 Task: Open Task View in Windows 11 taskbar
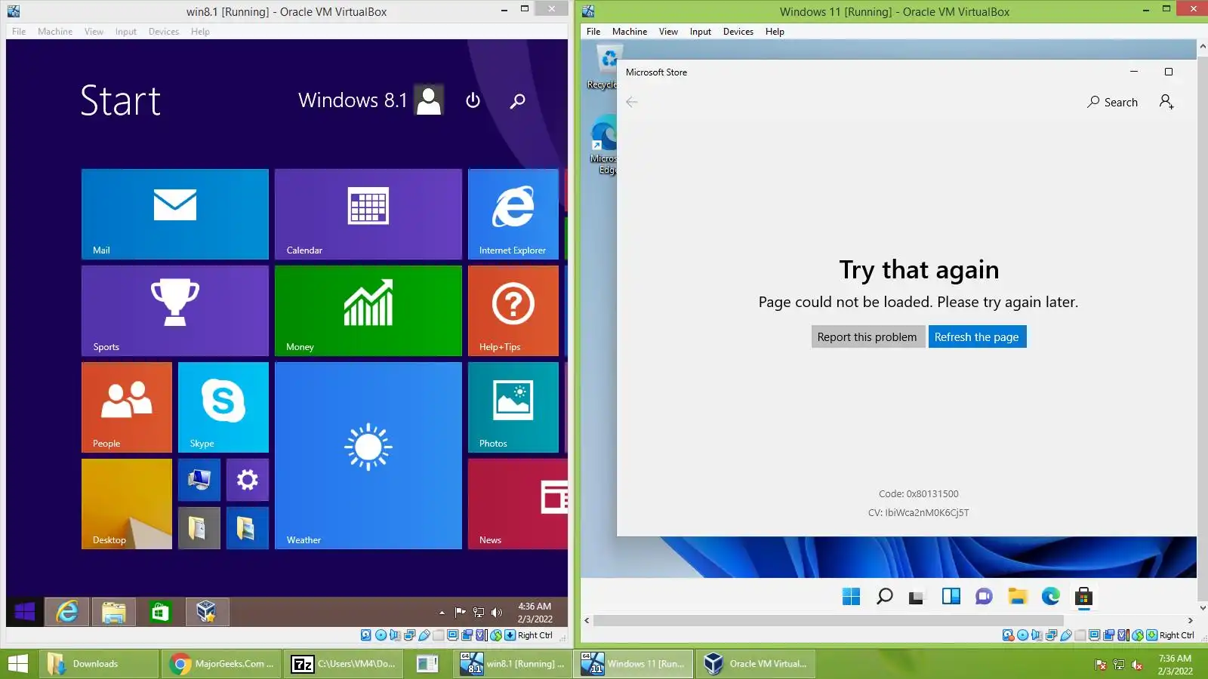(917, 597)
